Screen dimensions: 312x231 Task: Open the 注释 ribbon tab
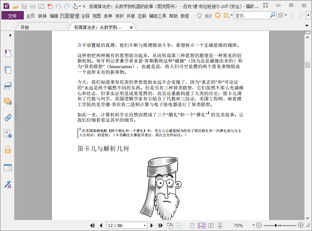click(x=85, y=16)
